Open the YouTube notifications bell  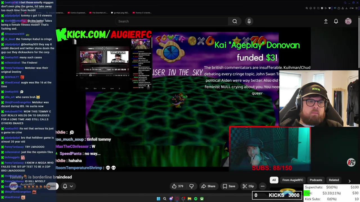point(336,21)
